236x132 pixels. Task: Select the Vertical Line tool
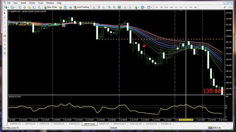point(5,23)
